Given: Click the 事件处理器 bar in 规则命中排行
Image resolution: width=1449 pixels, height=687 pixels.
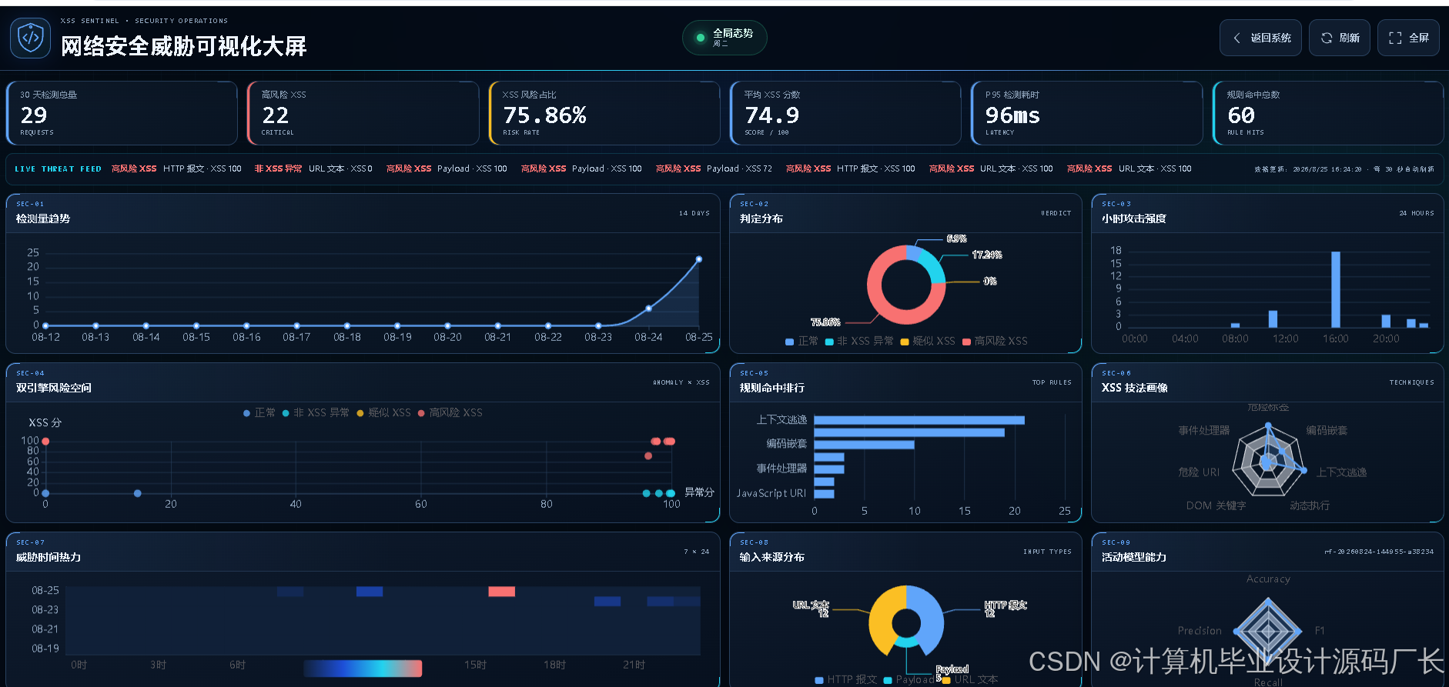Looking at the screenshot, I should tap(829, 469).
